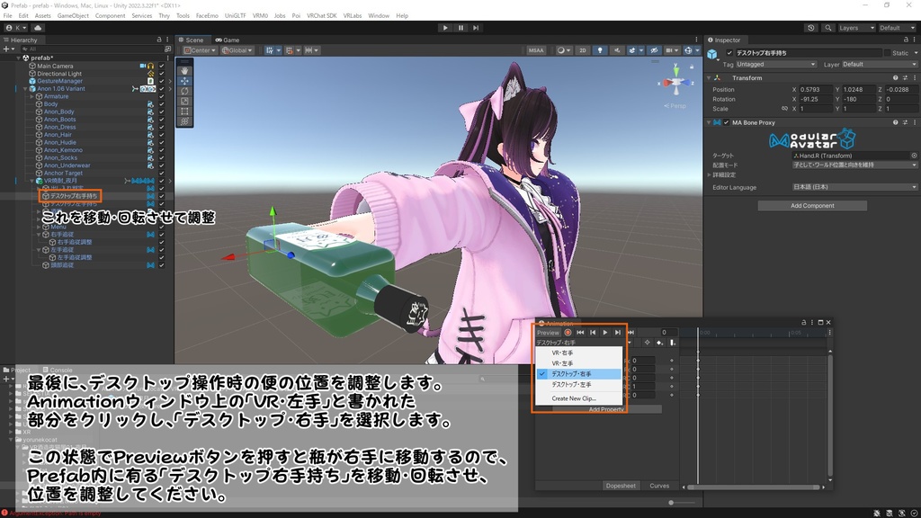Toggle GameObject active checkbox in Inspector

point(729,53)
